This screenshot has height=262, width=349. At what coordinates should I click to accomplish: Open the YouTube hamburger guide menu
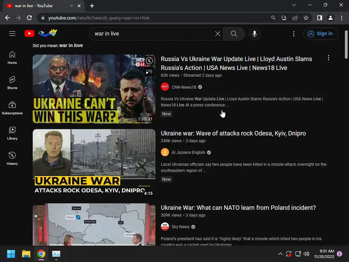tap(12, 34)
